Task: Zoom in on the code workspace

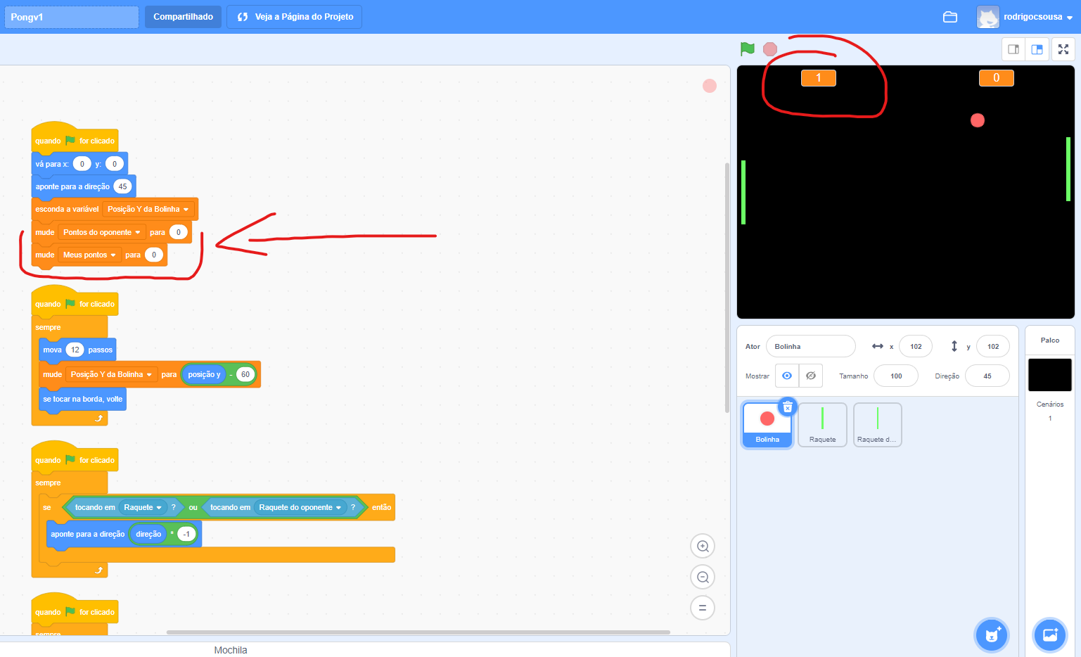Action: (x=703, y=547)
